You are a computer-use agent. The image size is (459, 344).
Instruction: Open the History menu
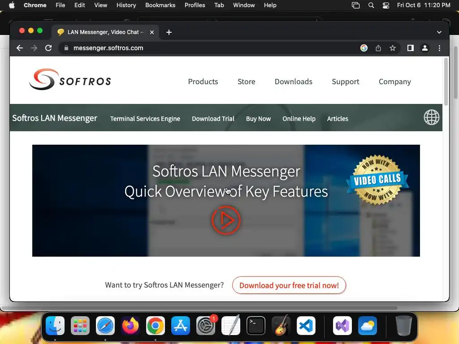click(126, 5)
